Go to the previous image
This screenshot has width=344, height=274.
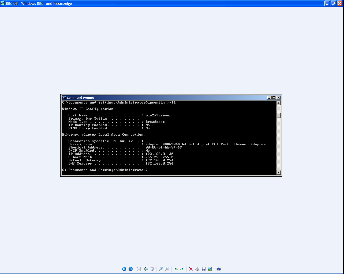tap(124, 269)
